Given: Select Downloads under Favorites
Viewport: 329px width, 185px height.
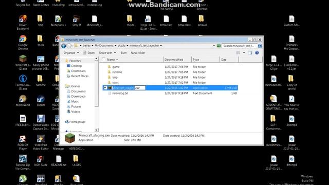Looking at the screenshot, I should [x=76, y=71].
